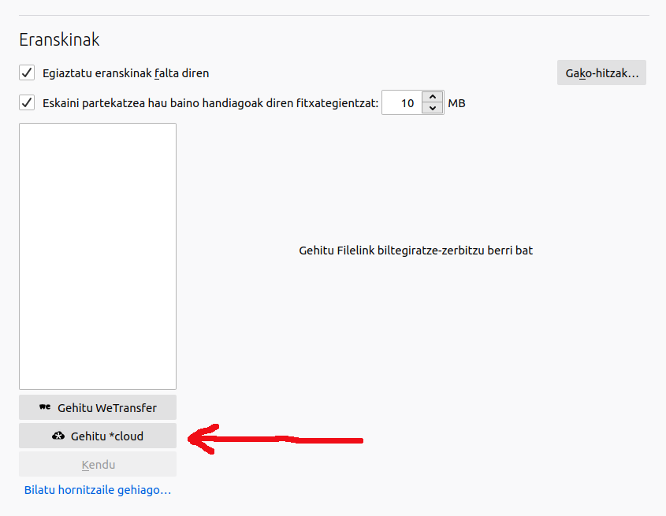Toggle the Egiaztatu eranskinak falta diren checkbox
Image resolution: width=666 pixels, height=516 pixels.
27,73
